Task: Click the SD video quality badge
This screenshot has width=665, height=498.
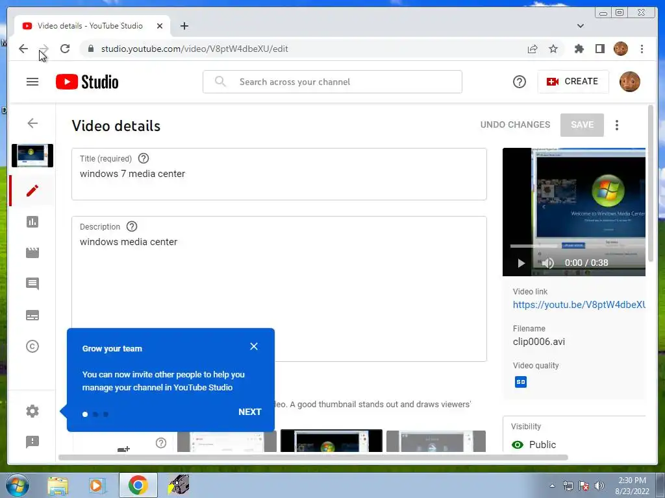Action: (520, 382)
